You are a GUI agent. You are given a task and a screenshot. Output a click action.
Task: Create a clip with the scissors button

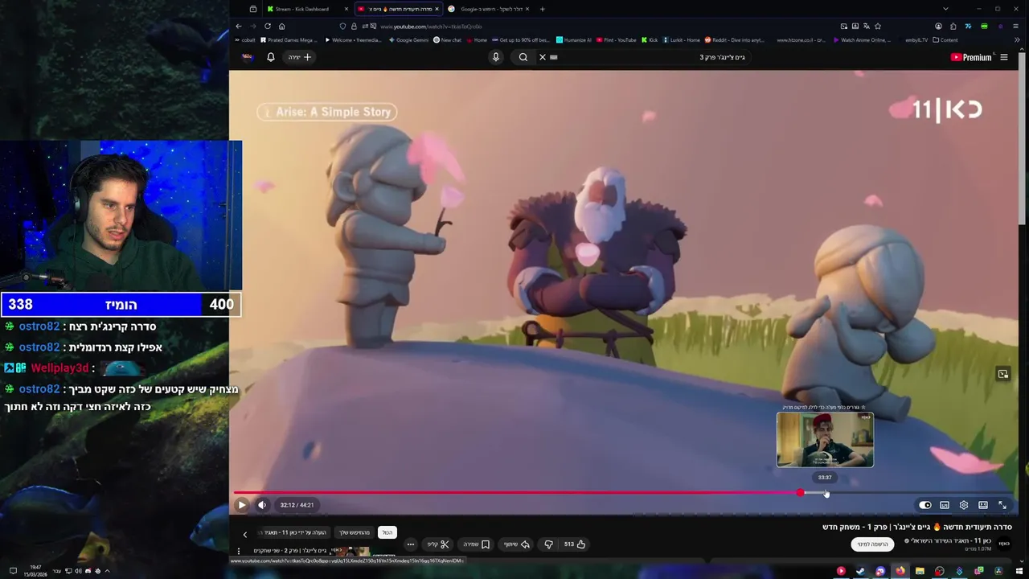(438, 544)
